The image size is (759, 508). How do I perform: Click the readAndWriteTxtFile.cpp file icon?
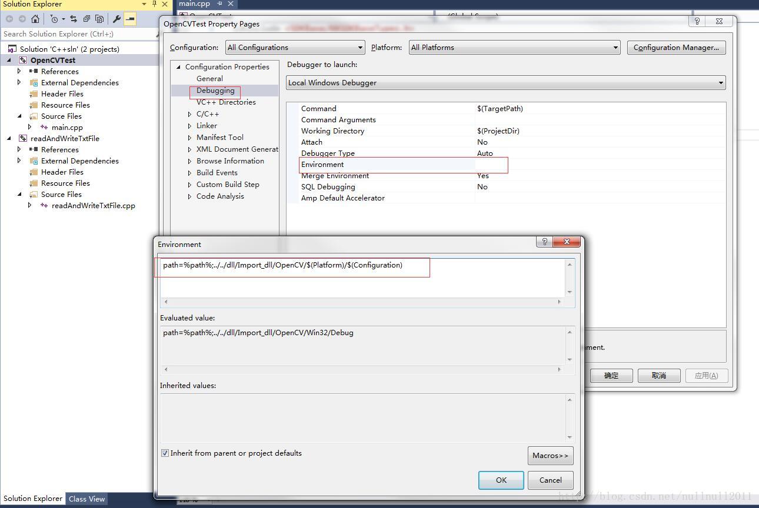coord(44,205)
